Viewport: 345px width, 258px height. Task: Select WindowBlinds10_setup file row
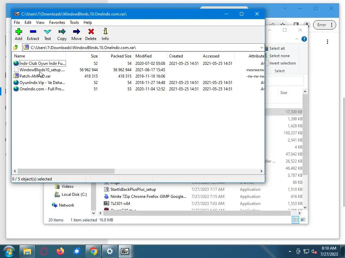coord(138,70)
